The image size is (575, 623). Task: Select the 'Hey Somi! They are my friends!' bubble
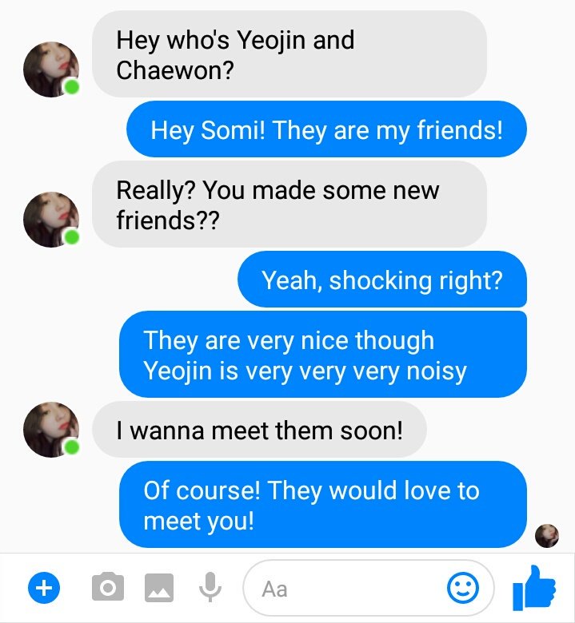(x=327, y=129)
